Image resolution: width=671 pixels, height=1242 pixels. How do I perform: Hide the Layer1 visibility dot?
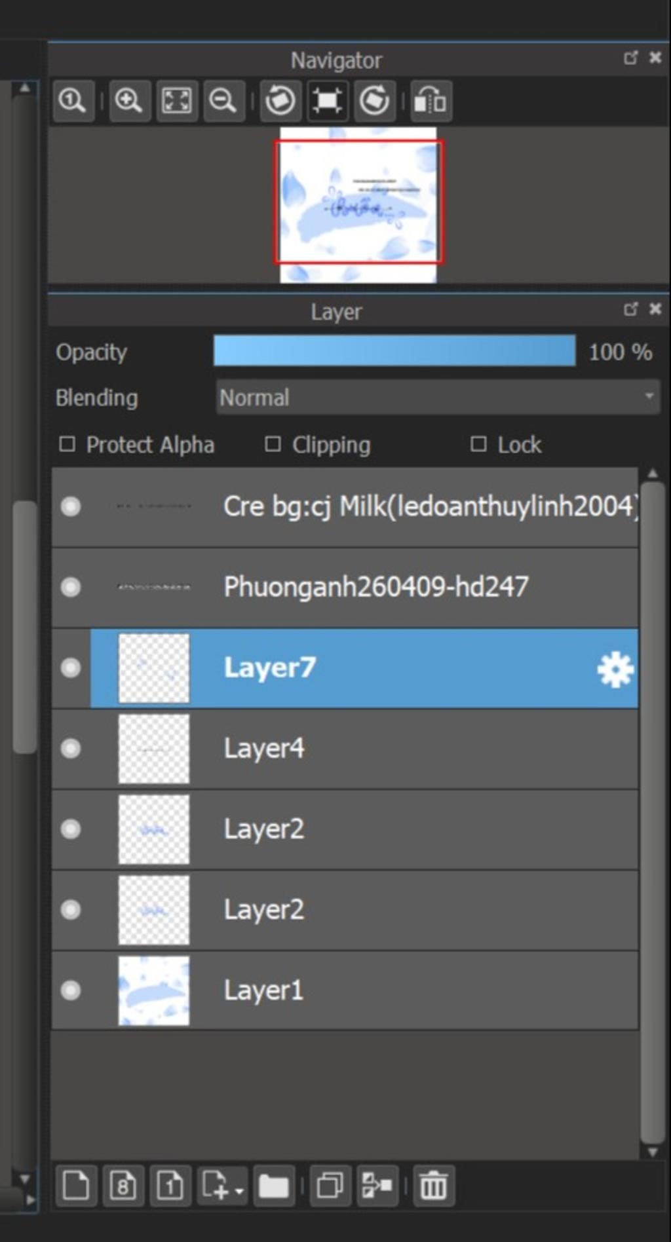(71, 990)
